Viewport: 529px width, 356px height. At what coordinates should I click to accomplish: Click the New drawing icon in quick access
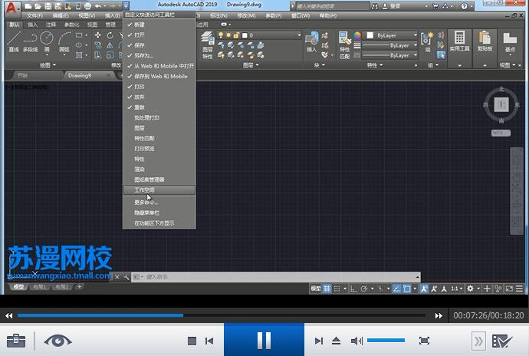pyautogui.click(x=28, y=6)
